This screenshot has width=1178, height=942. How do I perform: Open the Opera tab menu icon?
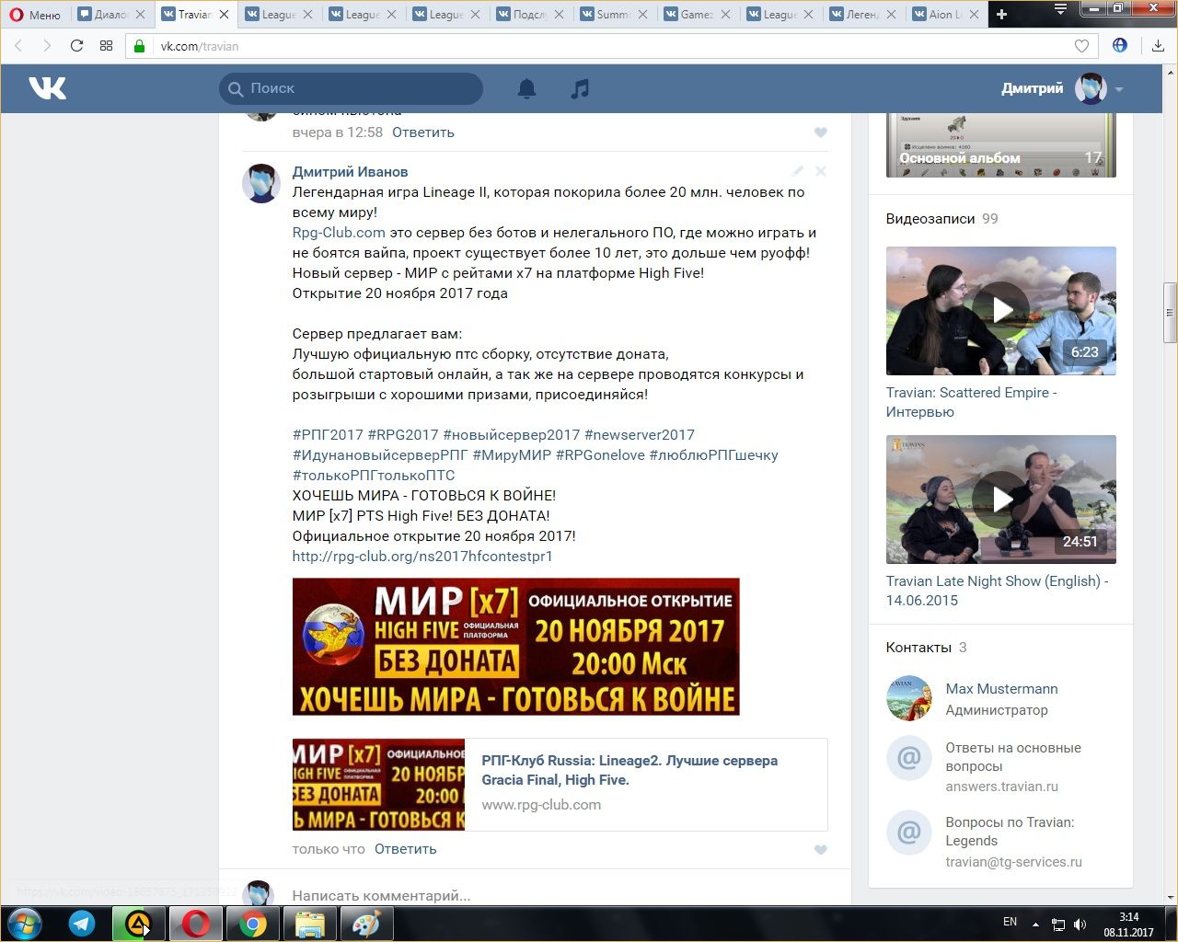pos(1061,10)
